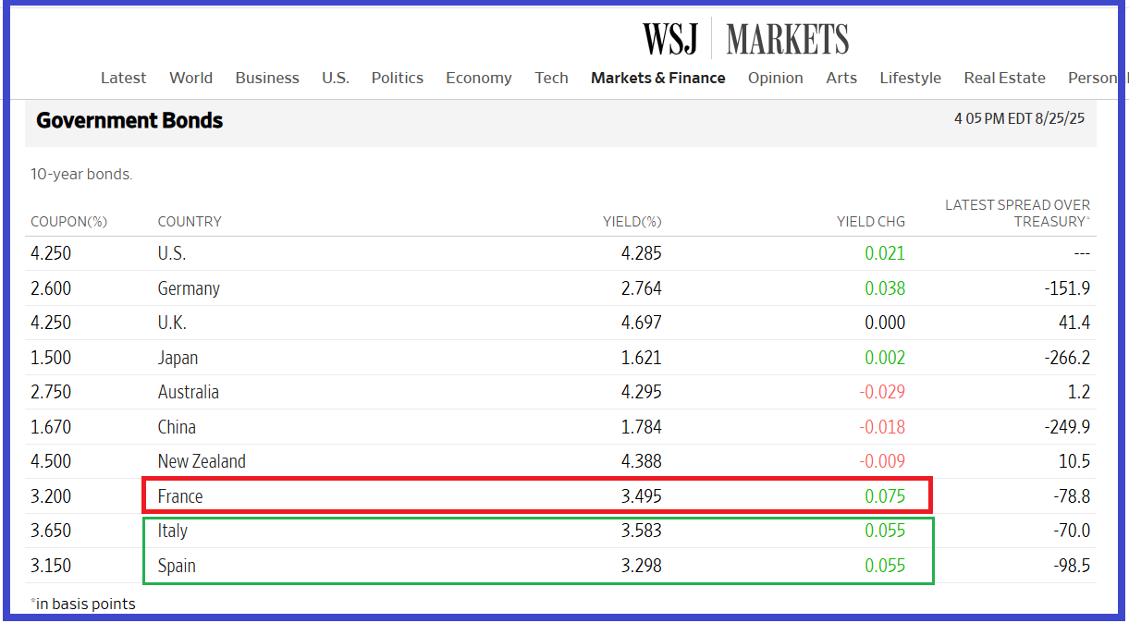The image size is (1129, 623).
Task: Go to the World section
Action: [x=190, y=78]
